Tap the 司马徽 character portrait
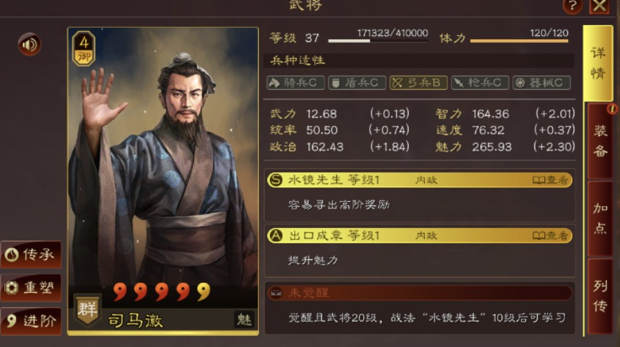Viewport: 620px width, 347px height. click(163, 170)
